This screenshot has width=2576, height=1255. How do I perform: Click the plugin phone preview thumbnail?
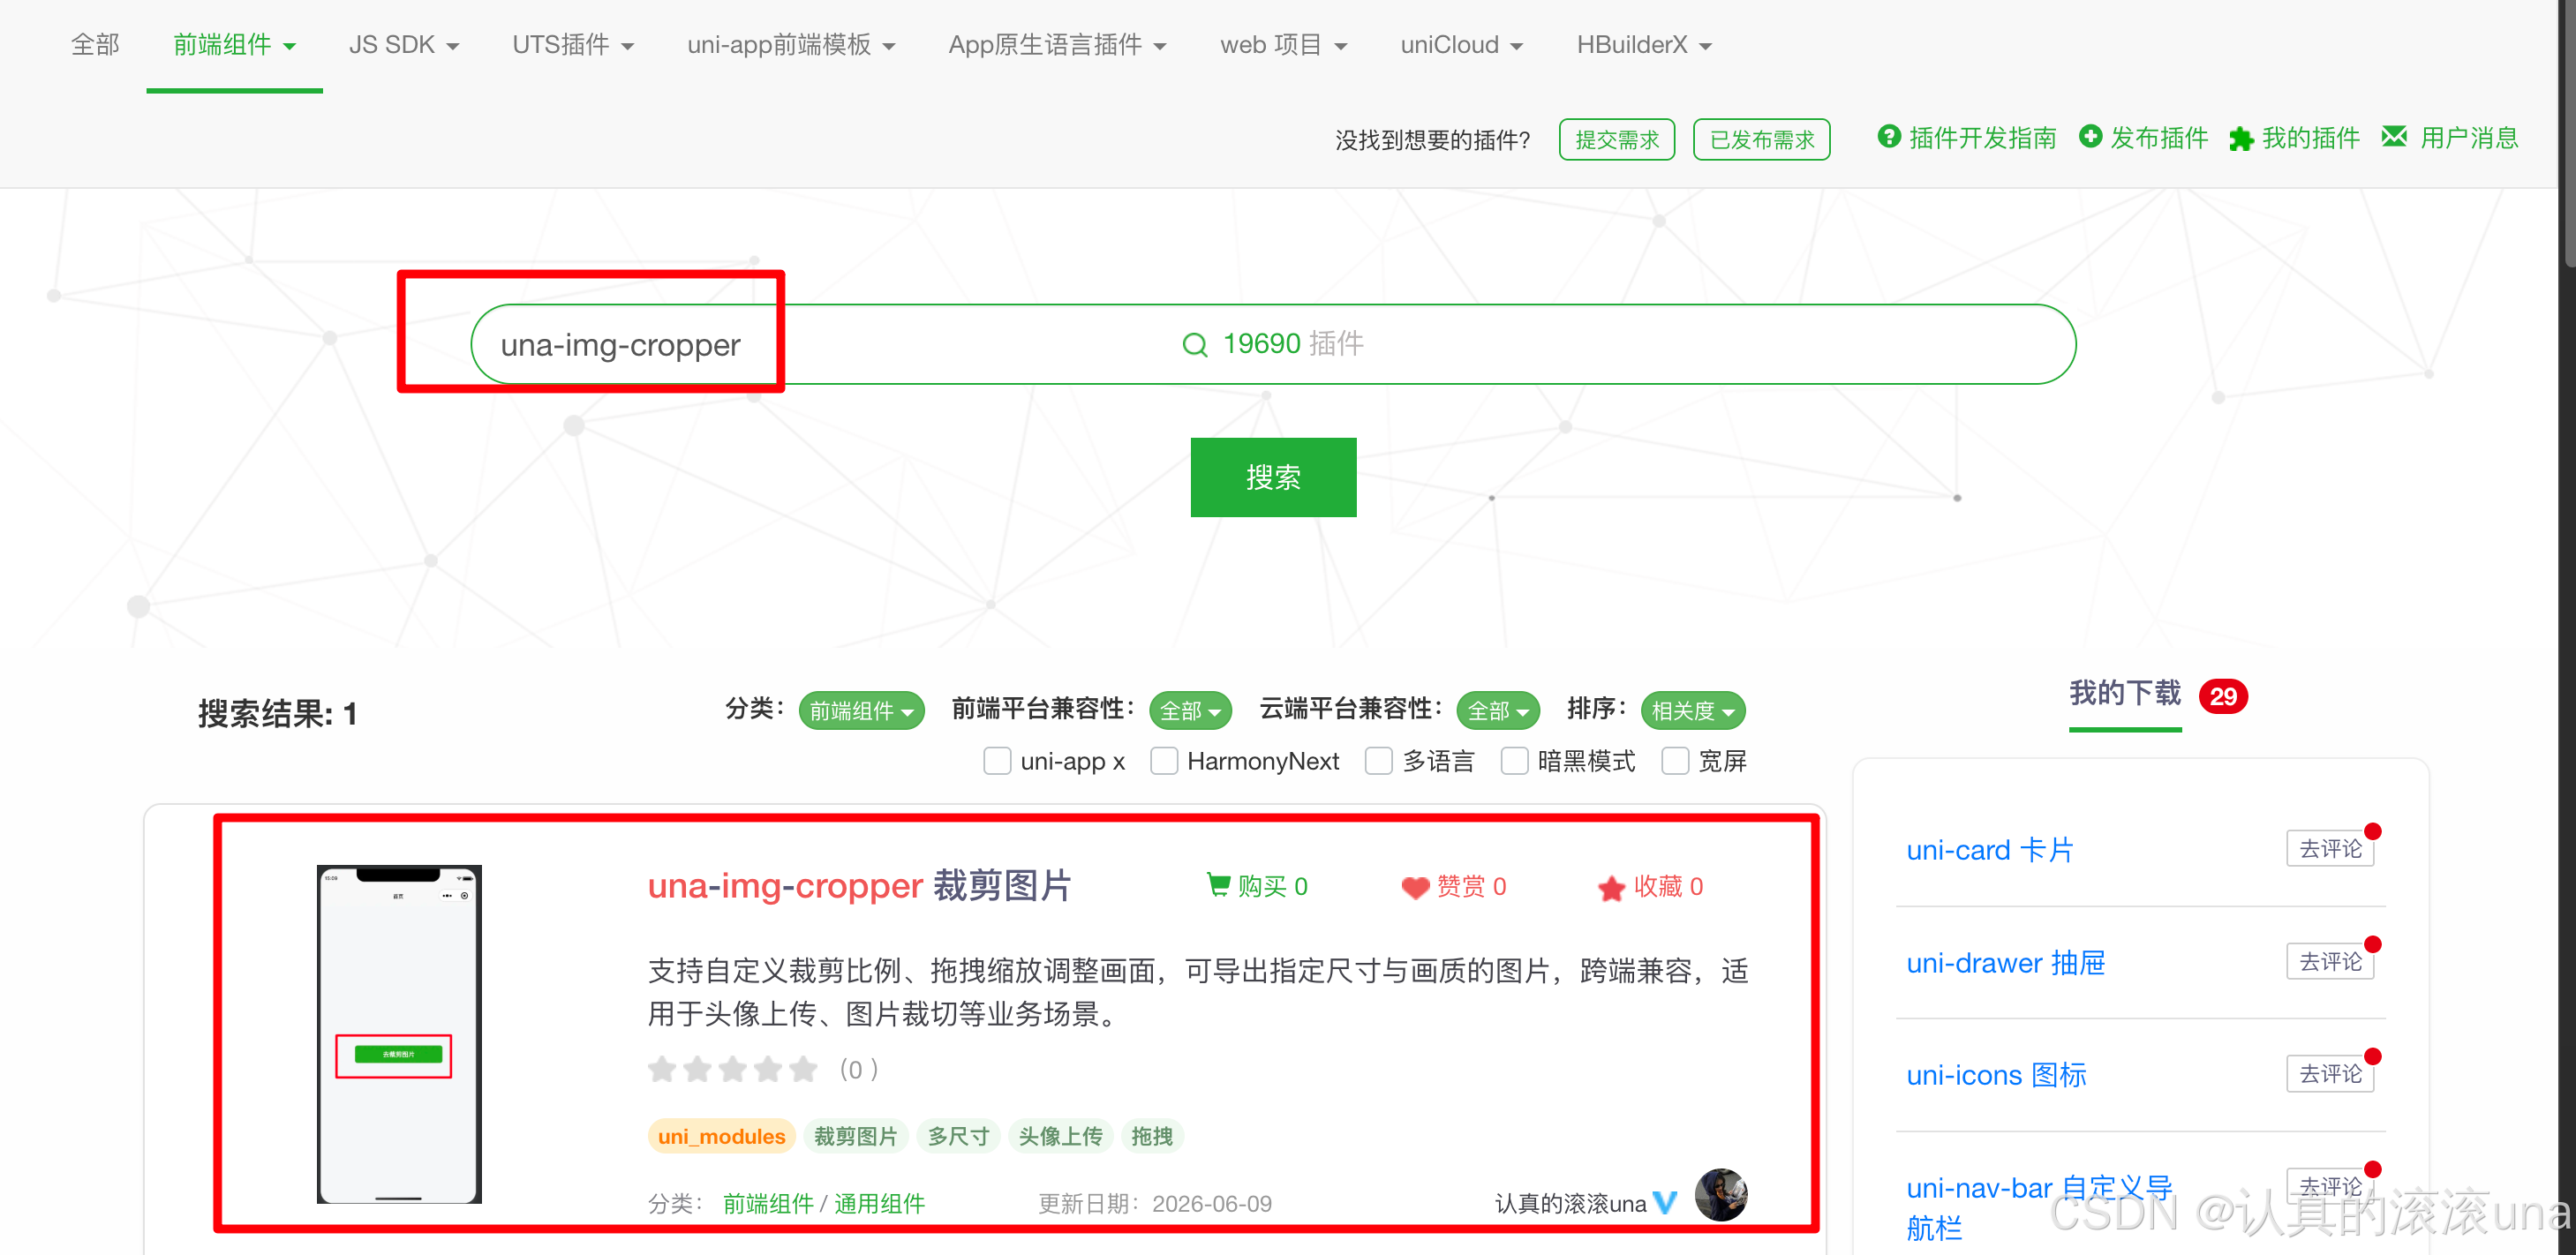click(399, 1034)
